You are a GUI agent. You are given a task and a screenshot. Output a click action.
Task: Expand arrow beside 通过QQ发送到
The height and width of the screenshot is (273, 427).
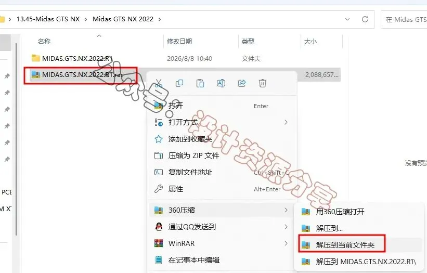286,227
